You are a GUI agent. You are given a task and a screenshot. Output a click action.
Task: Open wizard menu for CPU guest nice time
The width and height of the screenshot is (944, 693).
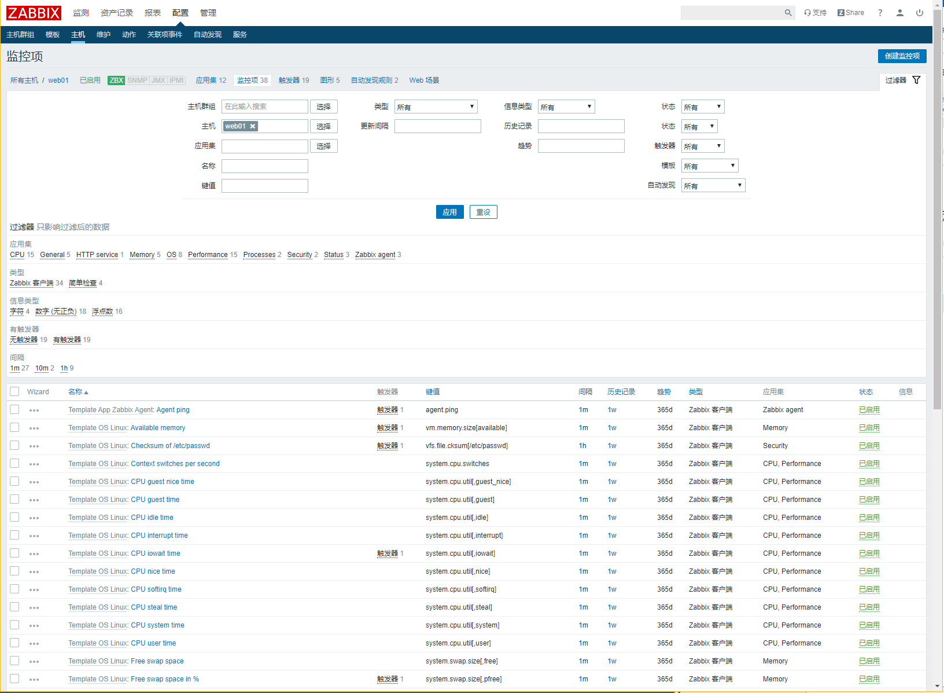coord(34,482)
